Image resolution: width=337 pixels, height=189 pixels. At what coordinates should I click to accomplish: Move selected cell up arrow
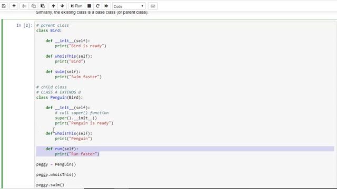[53, 6]
